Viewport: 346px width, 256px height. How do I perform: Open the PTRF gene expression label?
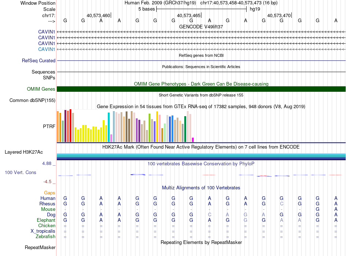49,126
